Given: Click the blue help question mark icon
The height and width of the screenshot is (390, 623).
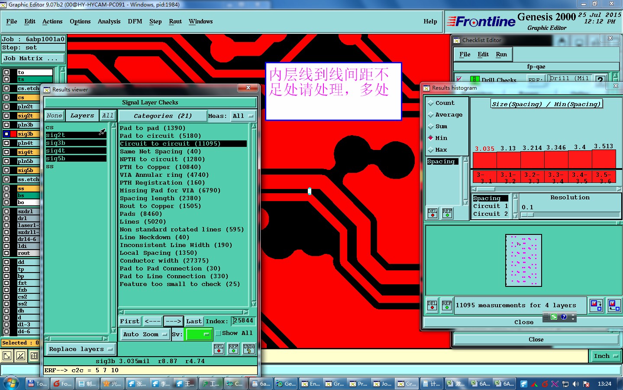Looking at the screenshot, I should (564, 317).
